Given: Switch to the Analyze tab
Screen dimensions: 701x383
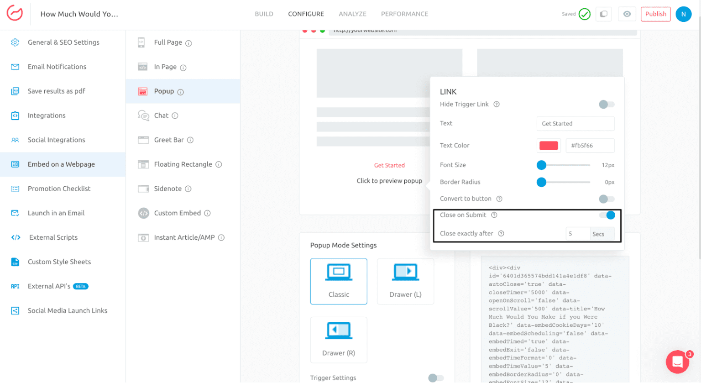Looking at the screenshot, I should coord(352,14).
